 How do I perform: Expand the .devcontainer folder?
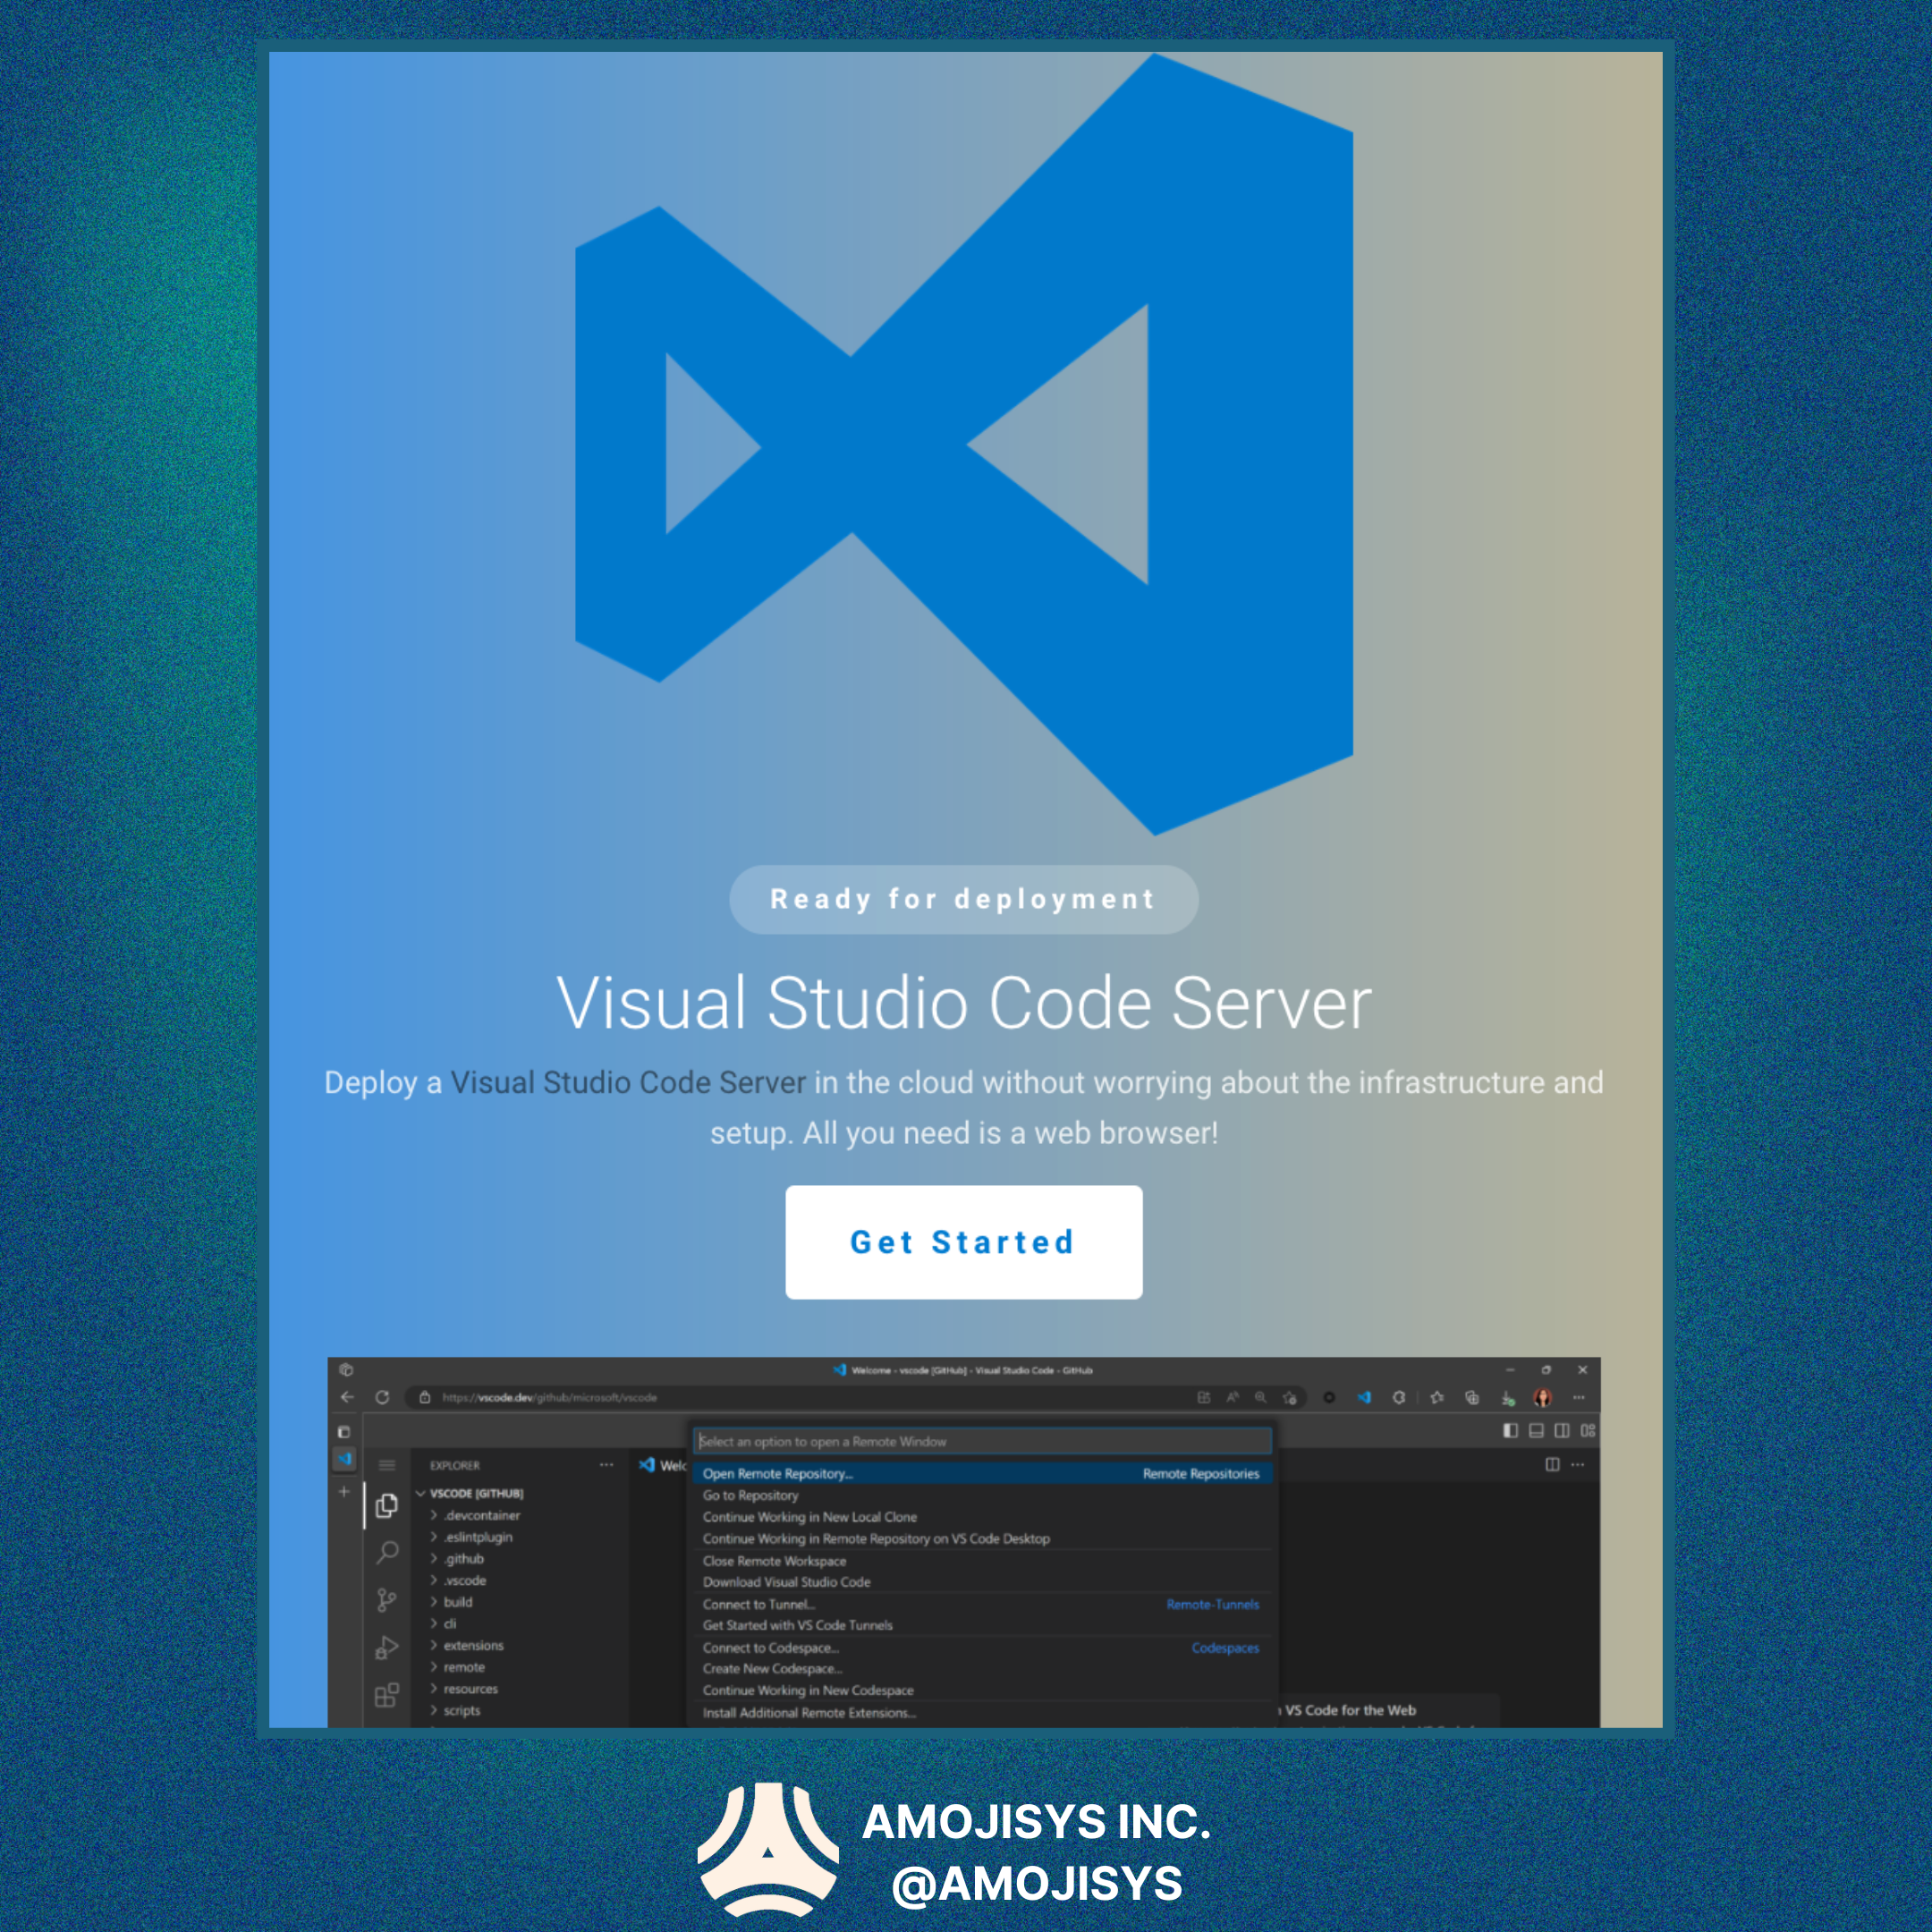(482, 1515)
